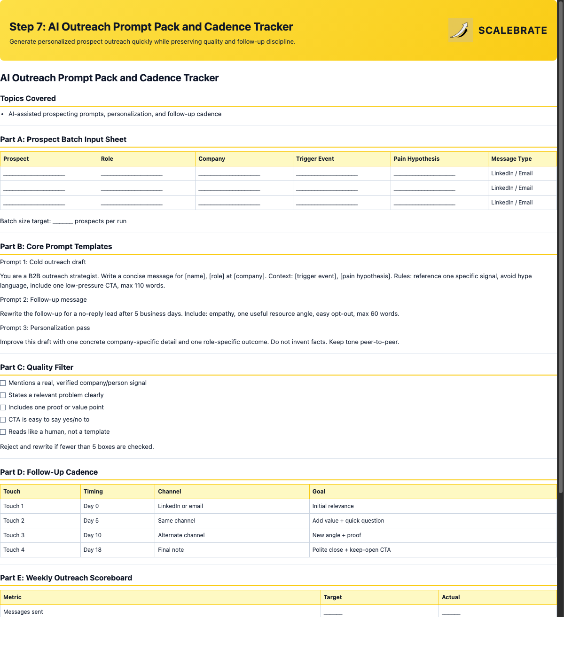The width and height of the screenshot is (564, 658).
Task: Click 'Part D: Follow-Up Cadence' heading
Action: [49, 472]
